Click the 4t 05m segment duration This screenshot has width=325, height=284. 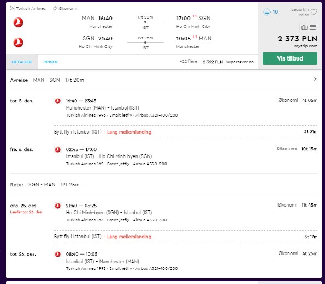pyautogui.click(x=310, y=100)
